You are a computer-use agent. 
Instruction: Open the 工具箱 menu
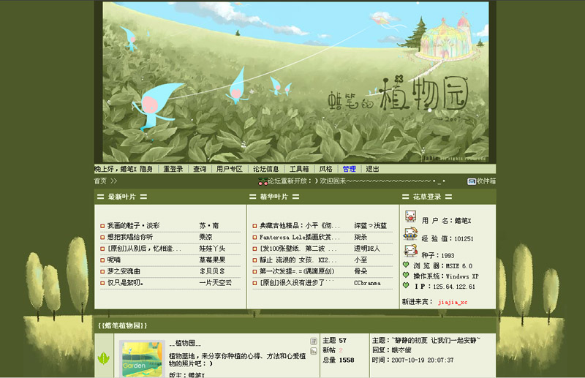tap(299, 169)
